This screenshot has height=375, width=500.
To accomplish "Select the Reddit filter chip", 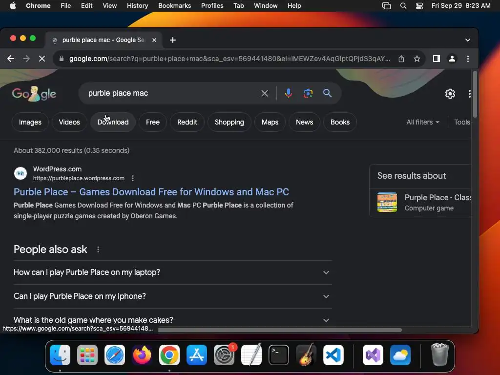I will tap(187, 122).
